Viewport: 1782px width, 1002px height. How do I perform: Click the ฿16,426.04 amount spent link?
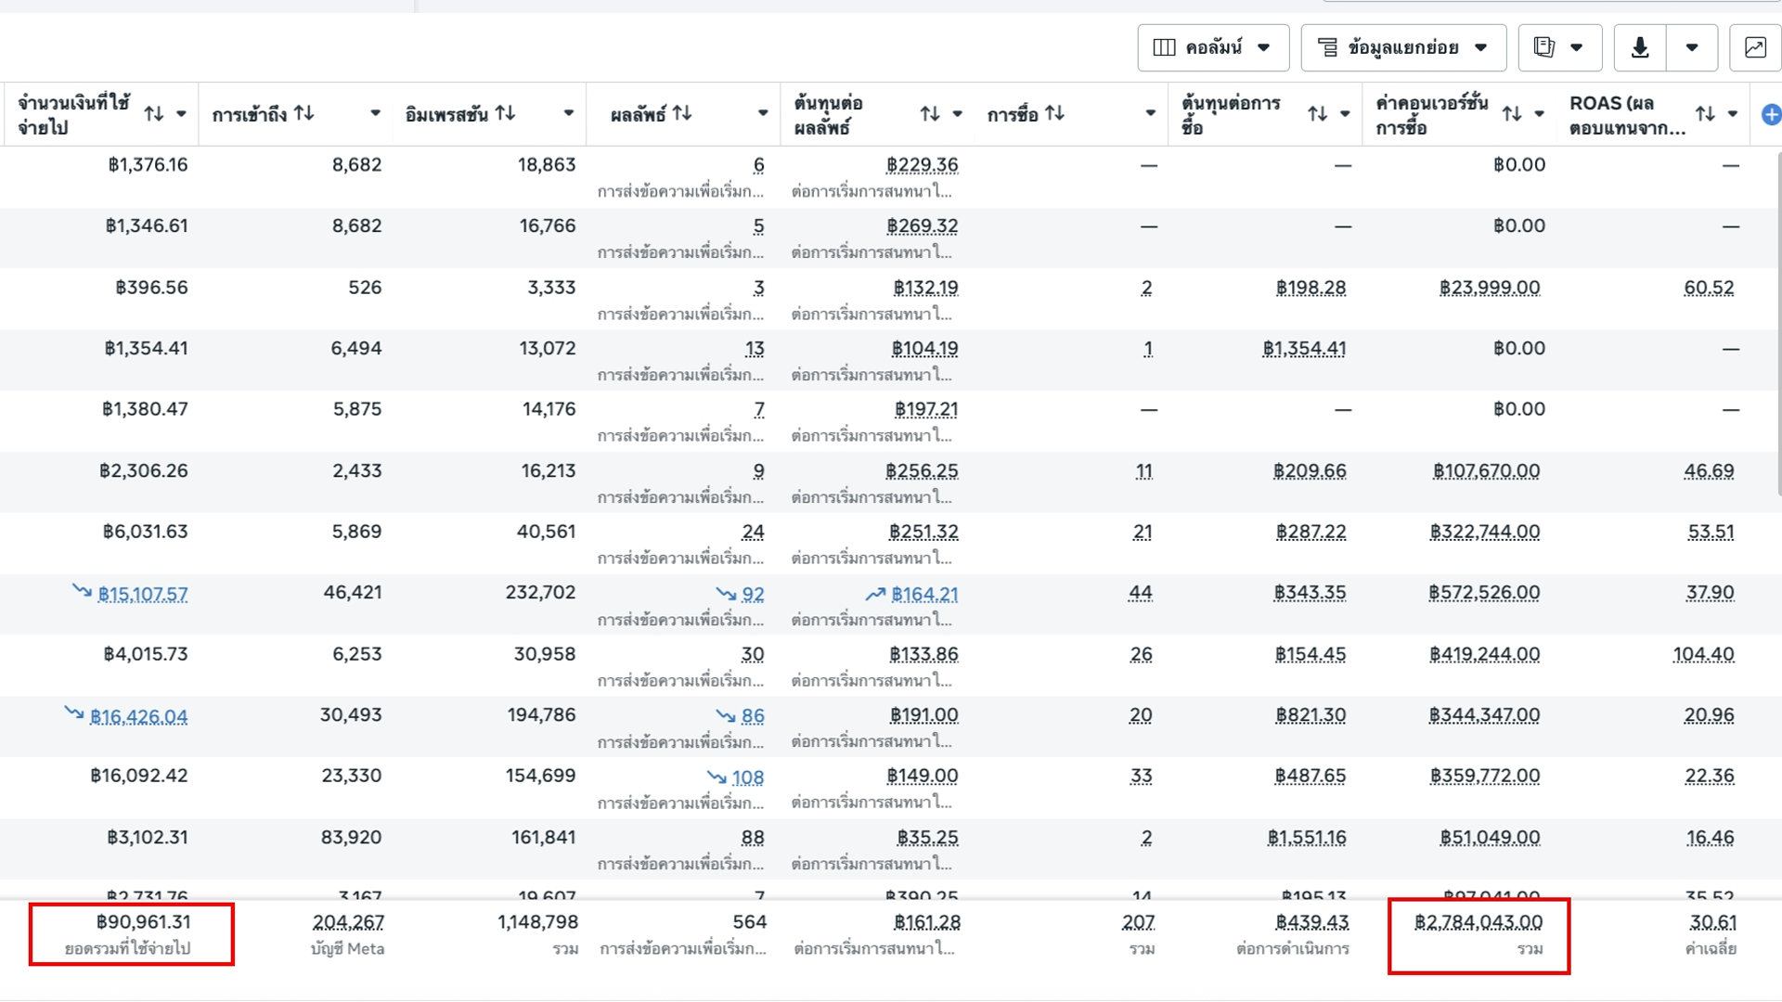pyautogui.click(x=138, y=716)
